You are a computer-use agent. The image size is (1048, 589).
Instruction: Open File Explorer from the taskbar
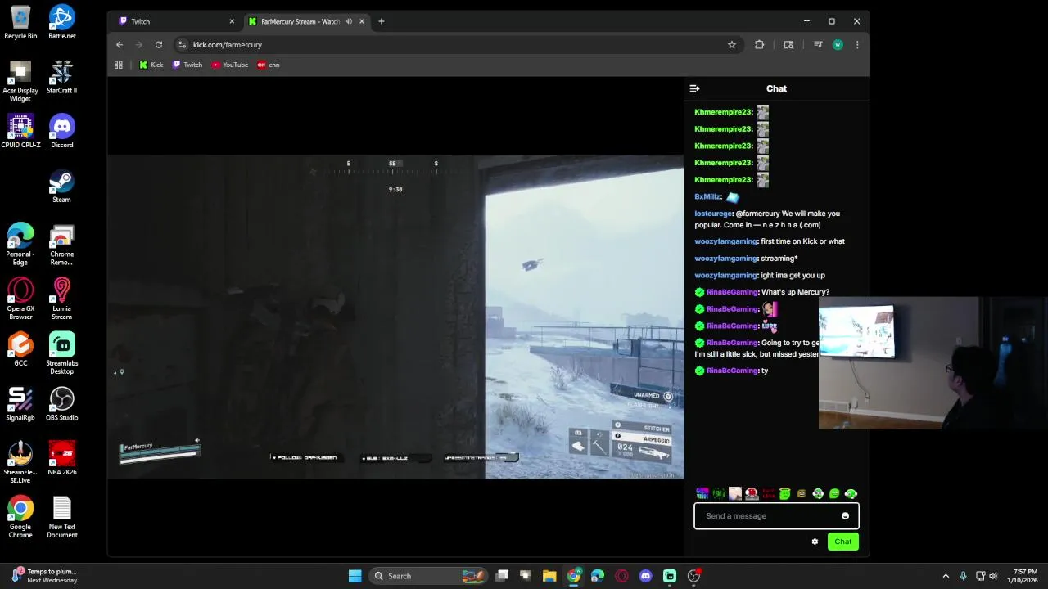pos(549,576)
